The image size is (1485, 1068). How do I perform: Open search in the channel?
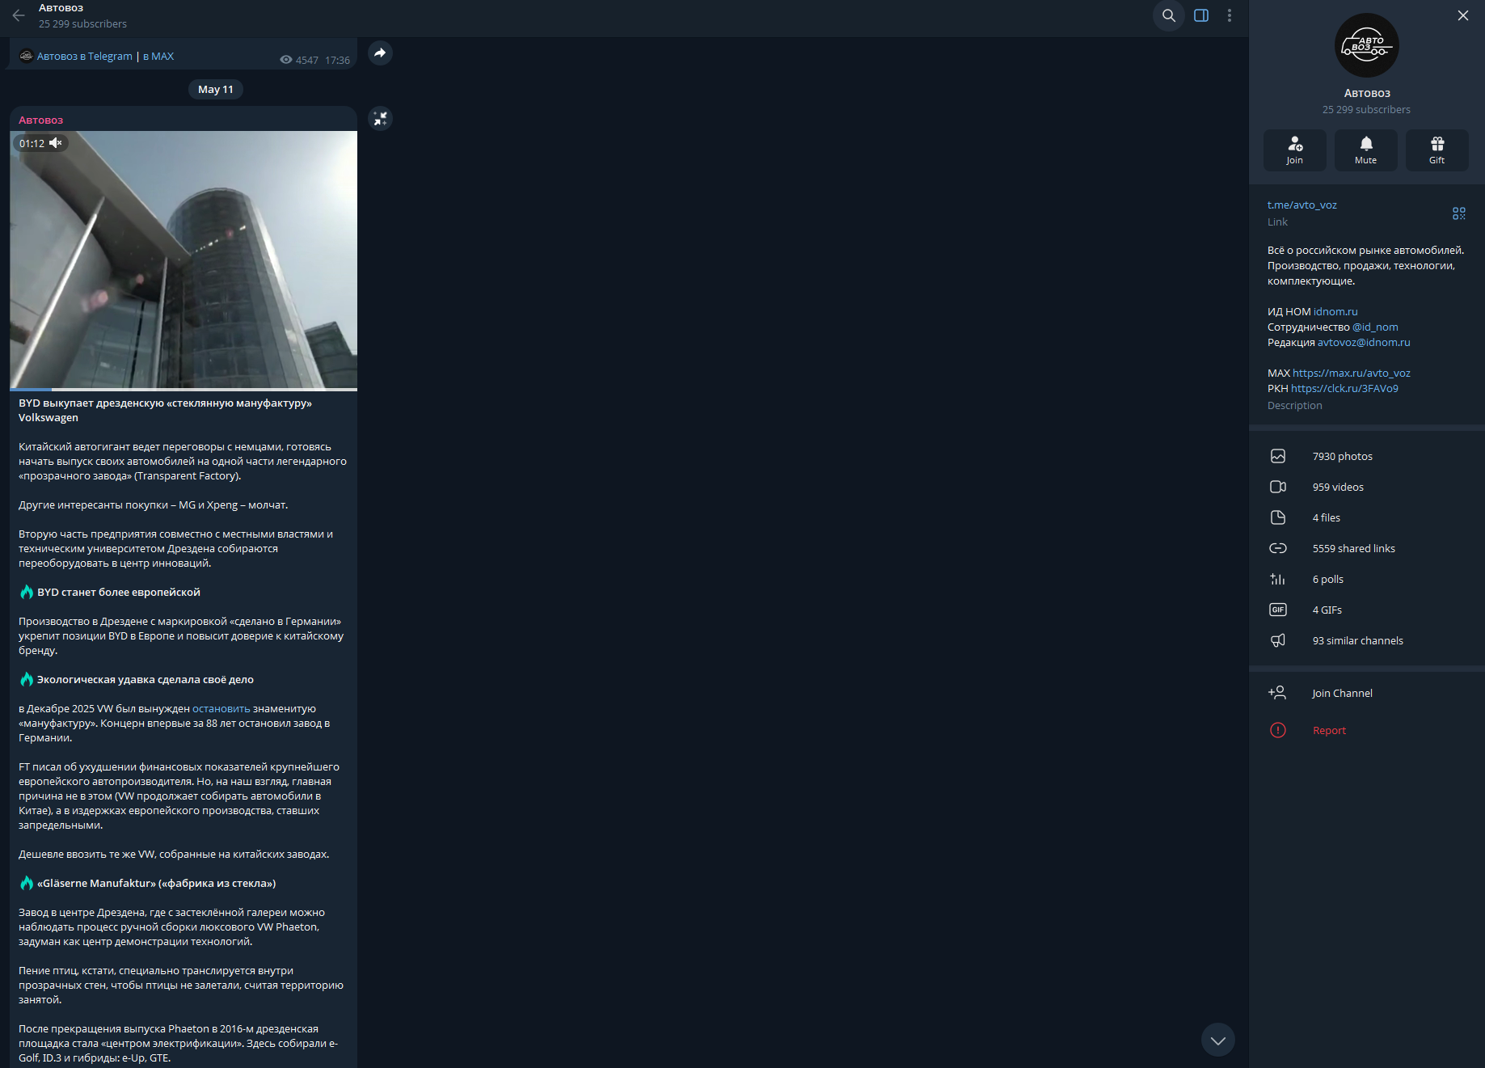pos(1169,15)
